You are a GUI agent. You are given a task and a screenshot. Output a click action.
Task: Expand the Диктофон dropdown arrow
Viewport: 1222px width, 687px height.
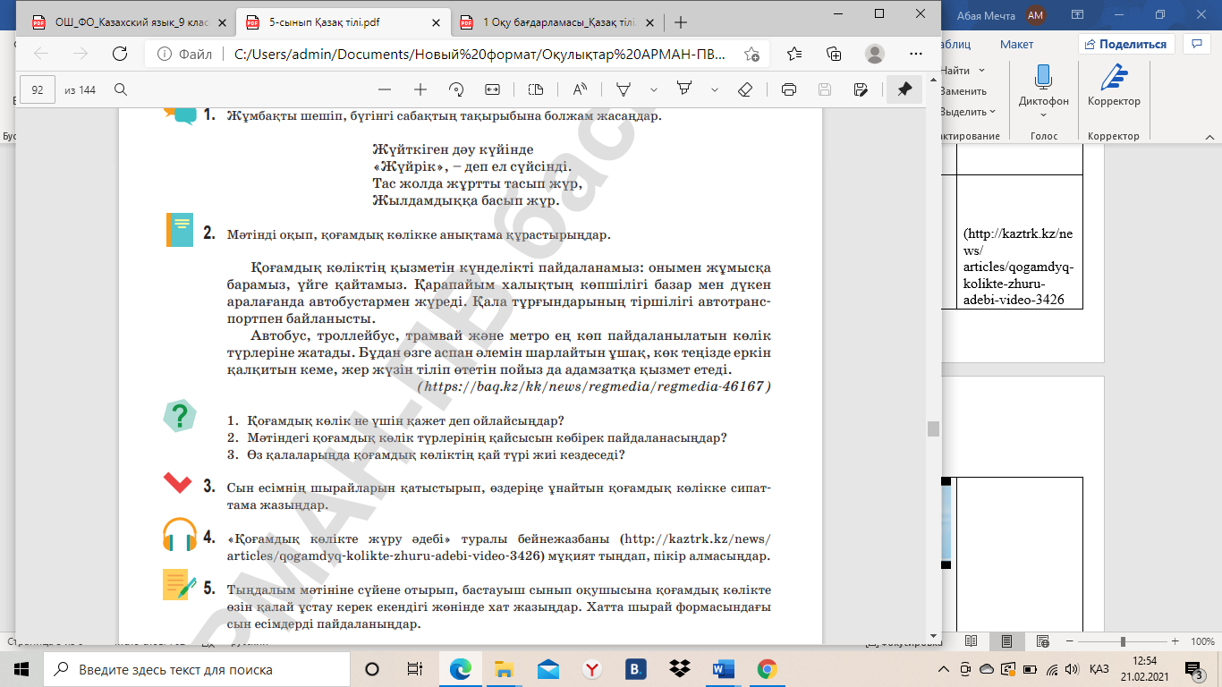tap(1043, 114)
